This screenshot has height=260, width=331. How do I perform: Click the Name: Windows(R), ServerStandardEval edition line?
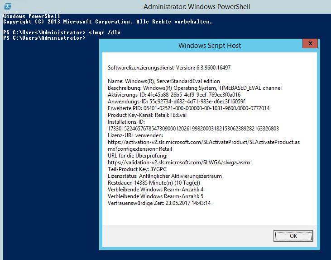pyautogui.click(x=164, y=81)
